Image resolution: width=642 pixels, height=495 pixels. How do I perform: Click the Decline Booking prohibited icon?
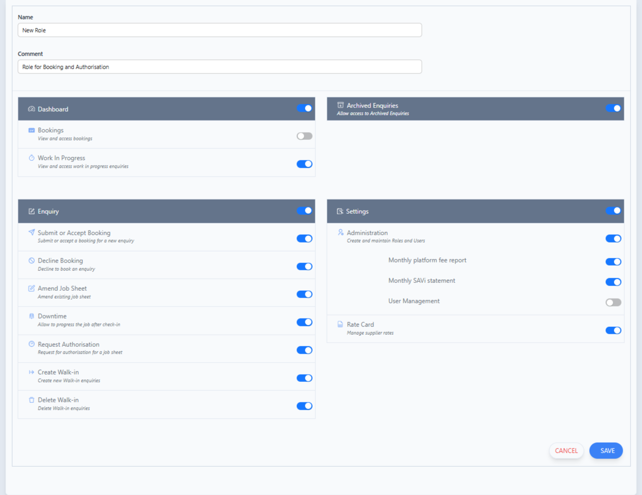tap(31, 260)
